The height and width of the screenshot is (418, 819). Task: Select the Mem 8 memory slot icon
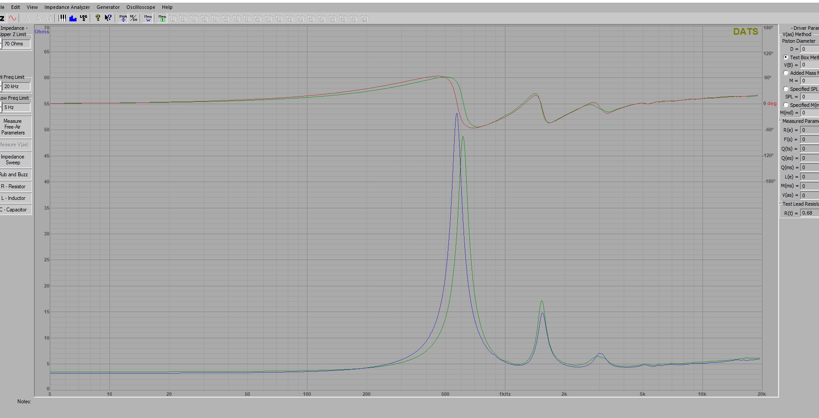coord(237,18)
